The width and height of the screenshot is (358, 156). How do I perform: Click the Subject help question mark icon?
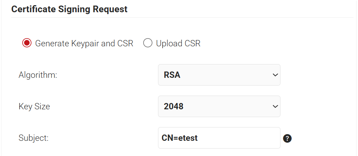pos(287,139)
